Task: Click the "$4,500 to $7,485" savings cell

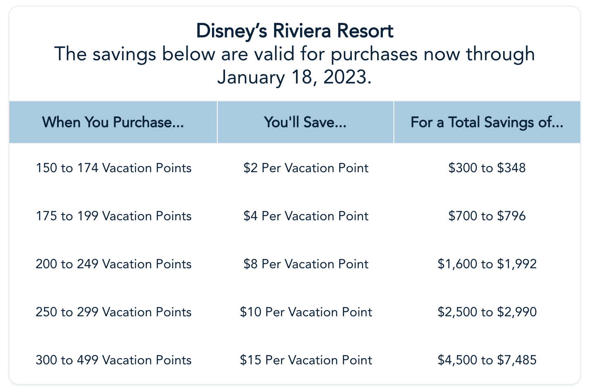Action: [487, 360]
